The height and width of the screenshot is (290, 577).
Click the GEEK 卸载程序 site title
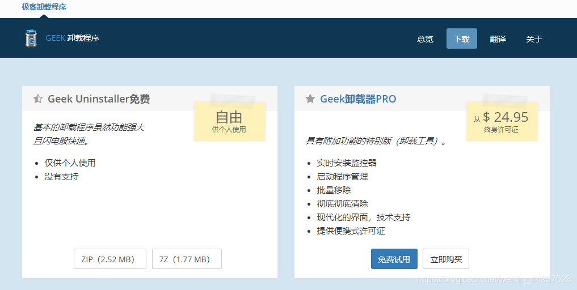pyautogui.click(x=73, y=38)
